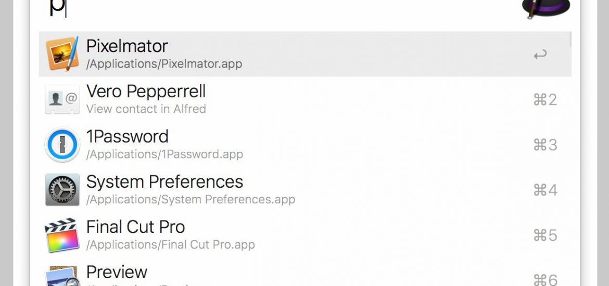Click the Final Cut Pro clapperboard icon
609x286 pixels.
click(62, 235)
